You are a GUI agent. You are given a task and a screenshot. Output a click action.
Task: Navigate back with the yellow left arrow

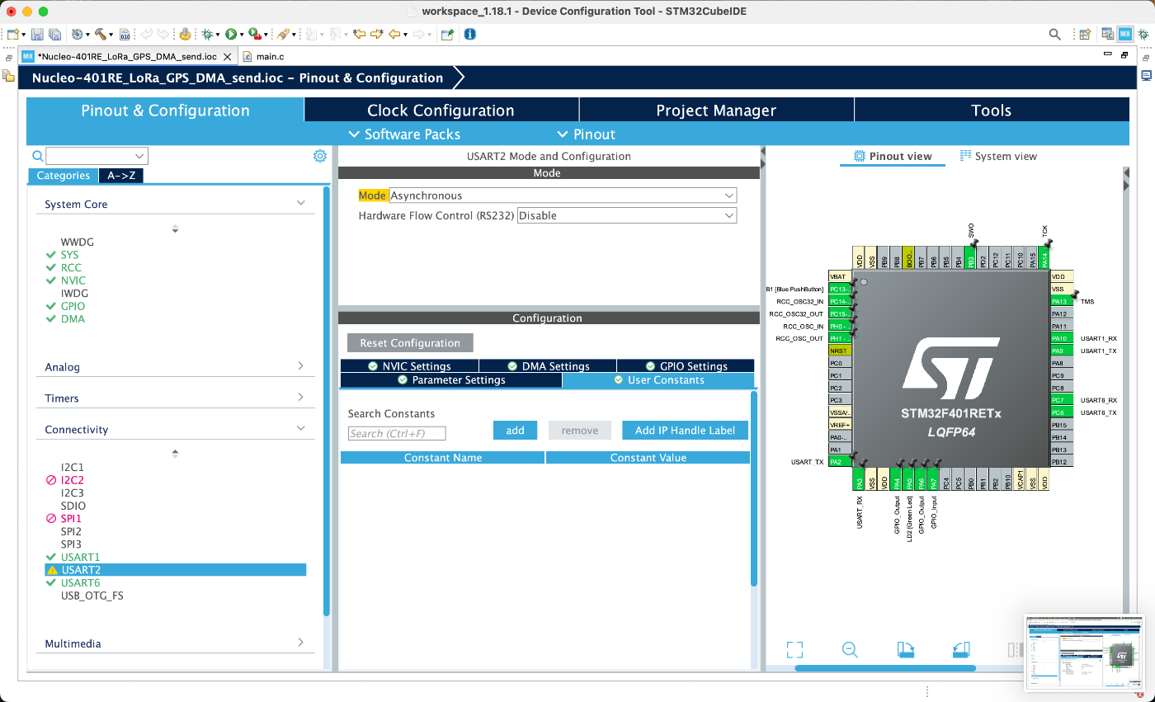394,34
